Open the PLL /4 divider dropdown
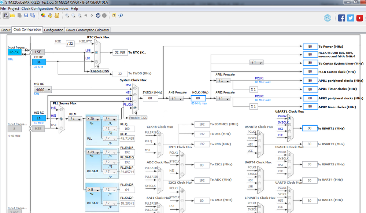 click(x=110, y=119)
